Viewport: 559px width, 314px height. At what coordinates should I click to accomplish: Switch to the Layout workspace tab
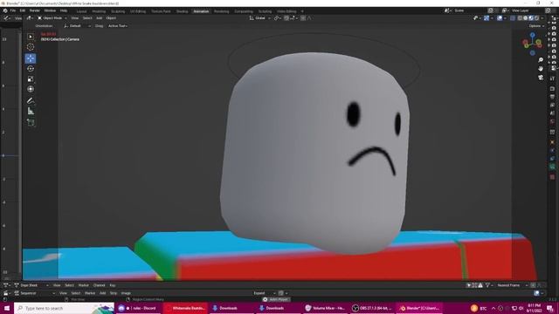81,11
